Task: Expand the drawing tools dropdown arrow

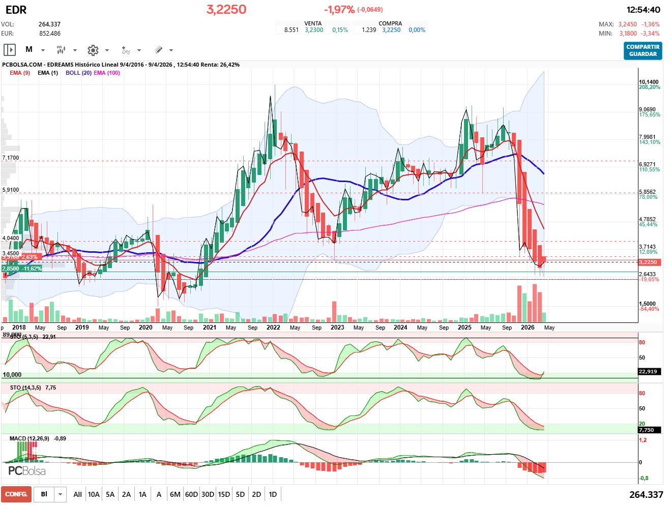Action: coord(171,50)
